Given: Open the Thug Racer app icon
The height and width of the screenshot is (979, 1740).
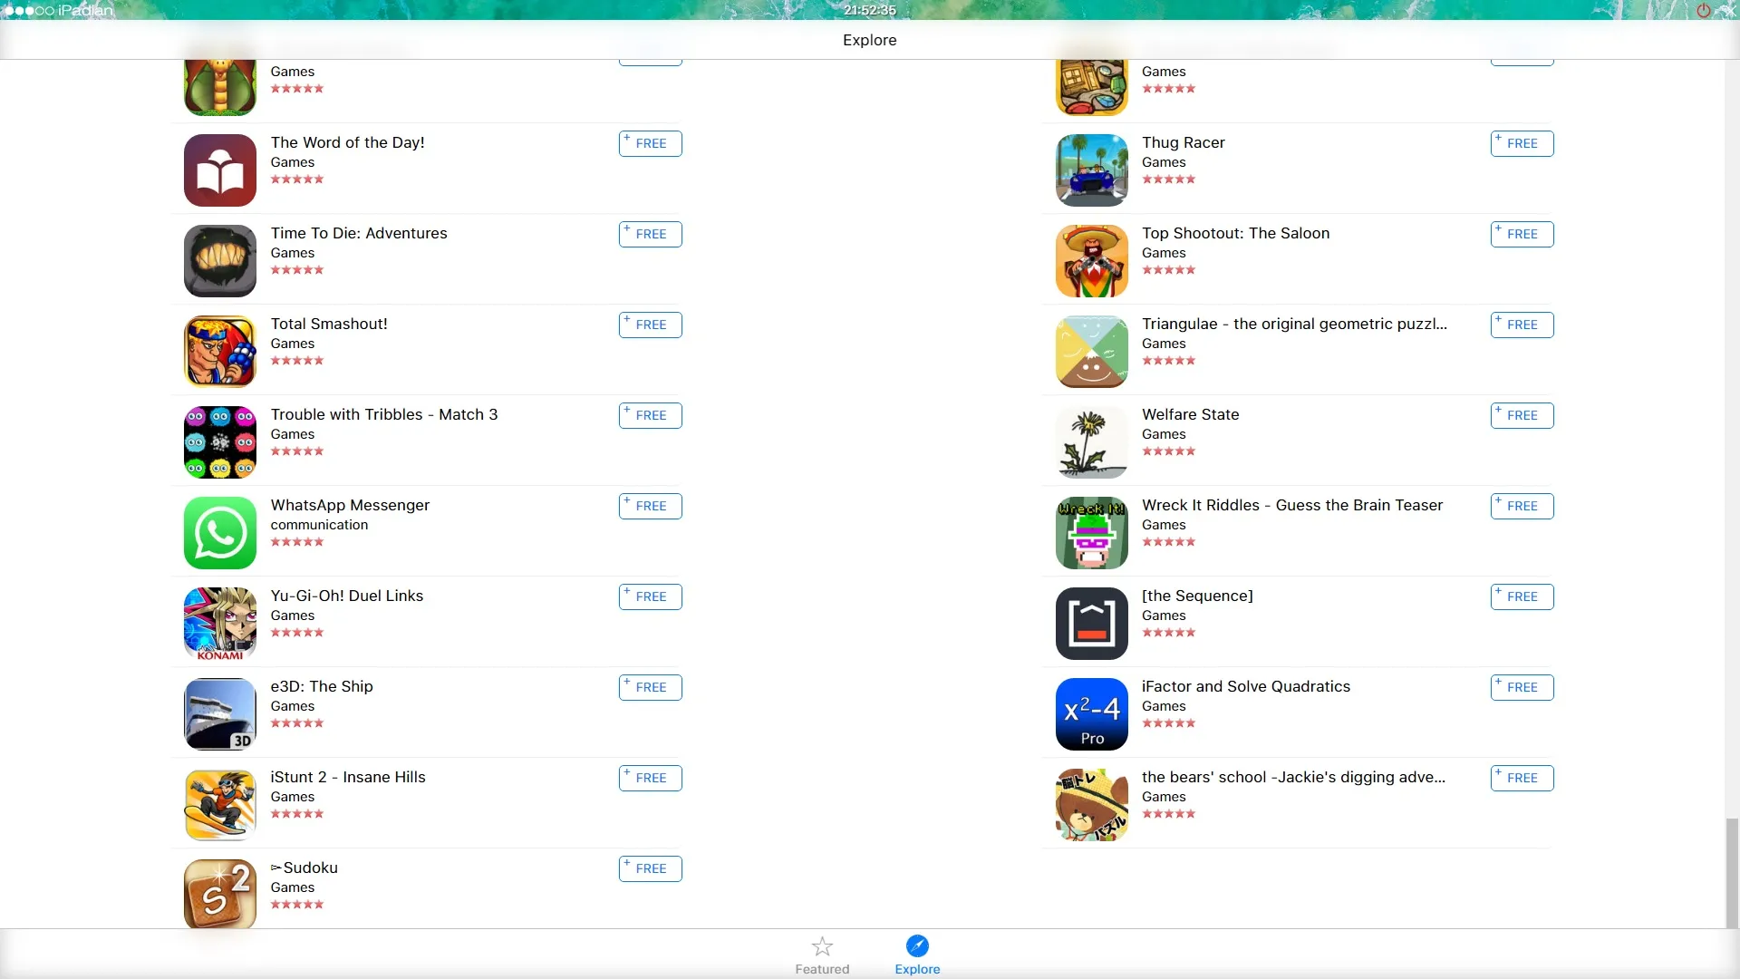Looking at the screenshot, I should 1092,170.
